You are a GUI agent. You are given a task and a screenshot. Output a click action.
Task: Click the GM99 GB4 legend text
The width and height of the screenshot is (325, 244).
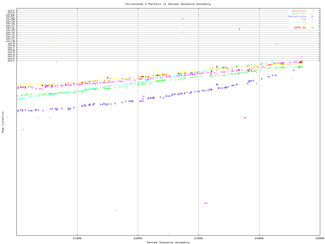299,14
